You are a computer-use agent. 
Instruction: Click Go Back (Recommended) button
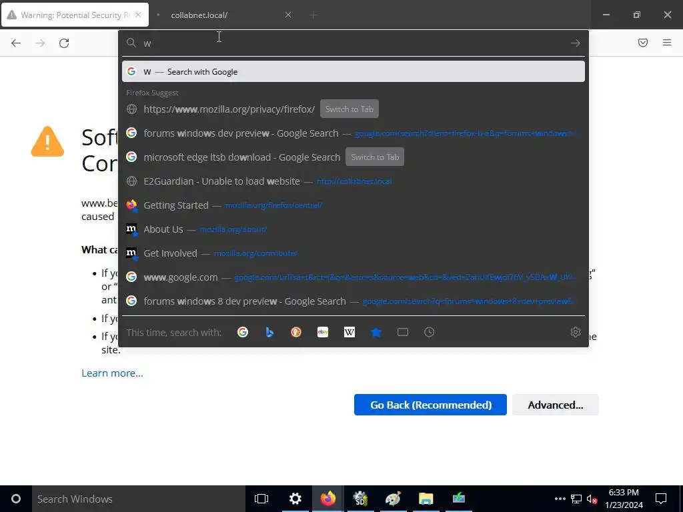[x=430, y=405]
